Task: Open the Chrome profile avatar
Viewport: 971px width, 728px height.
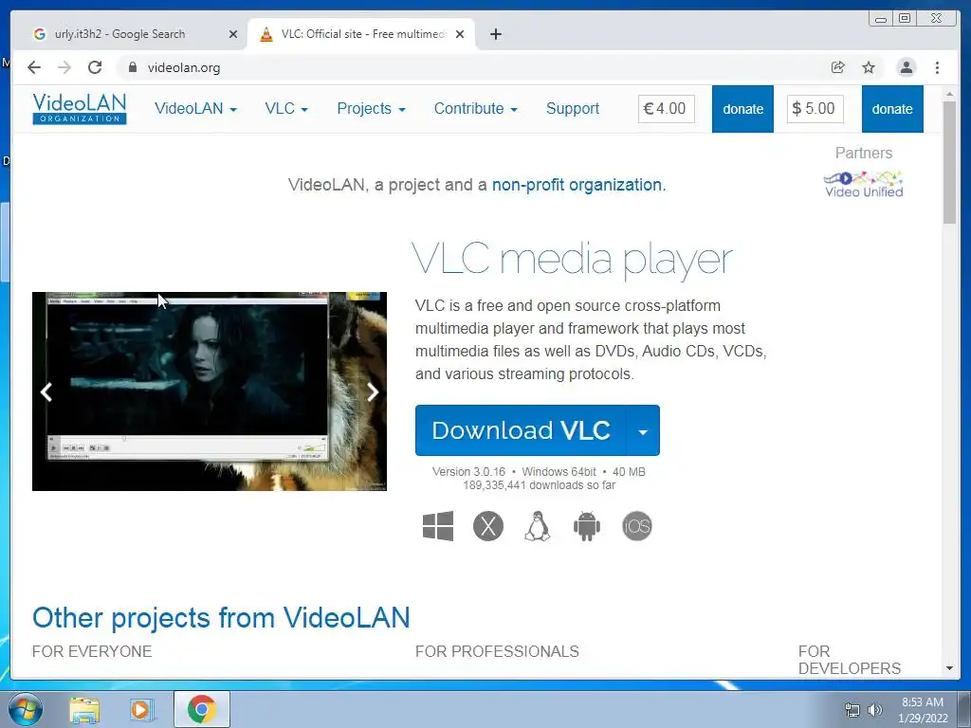Action: pos(906,67)
